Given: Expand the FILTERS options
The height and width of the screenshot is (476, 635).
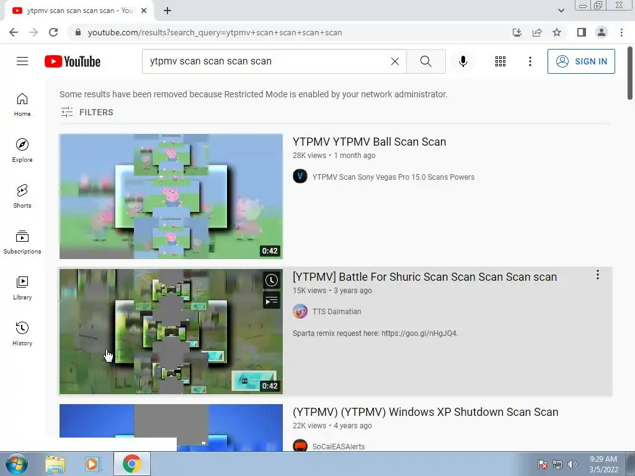Looking at the screenshot, I should (x=87, y=112).
